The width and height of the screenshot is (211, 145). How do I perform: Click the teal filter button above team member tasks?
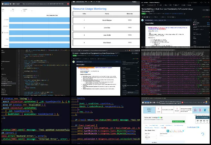pyautogui.click(x=168, y=131)
